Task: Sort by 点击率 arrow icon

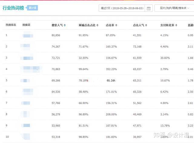Action: click(116, 25)
